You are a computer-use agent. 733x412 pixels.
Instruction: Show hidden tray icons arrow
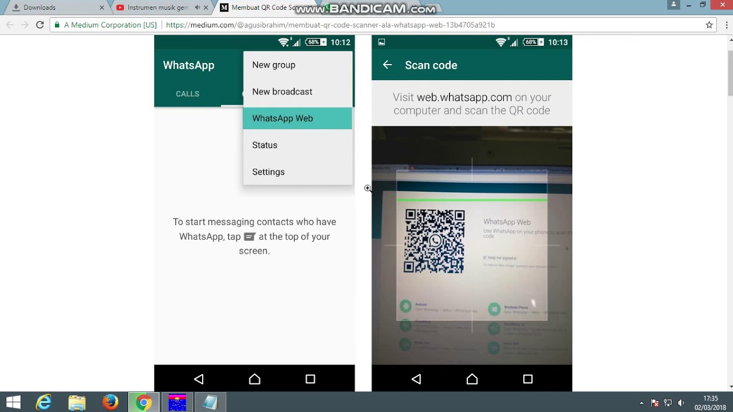[641, 403]
